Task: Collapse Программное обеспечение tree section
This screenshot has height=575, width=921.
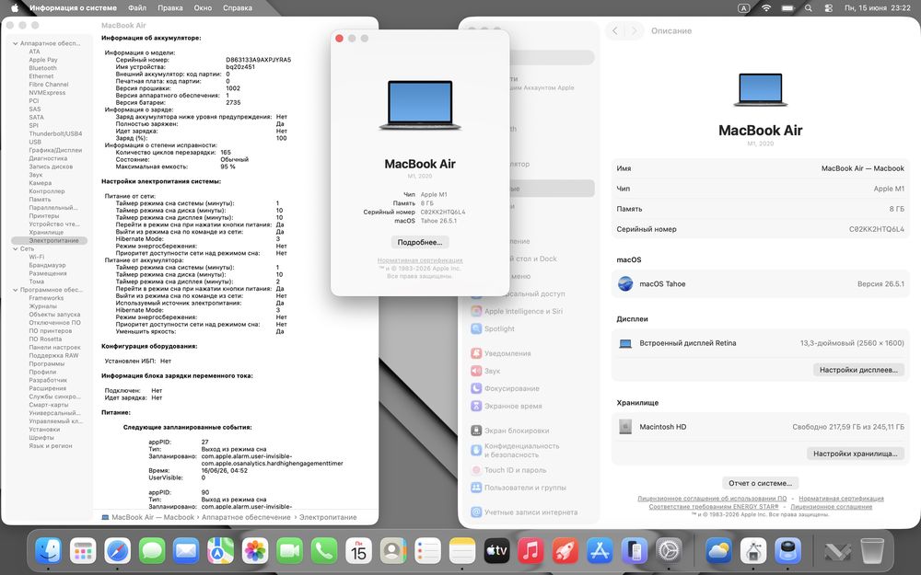Action: [16, 290]
